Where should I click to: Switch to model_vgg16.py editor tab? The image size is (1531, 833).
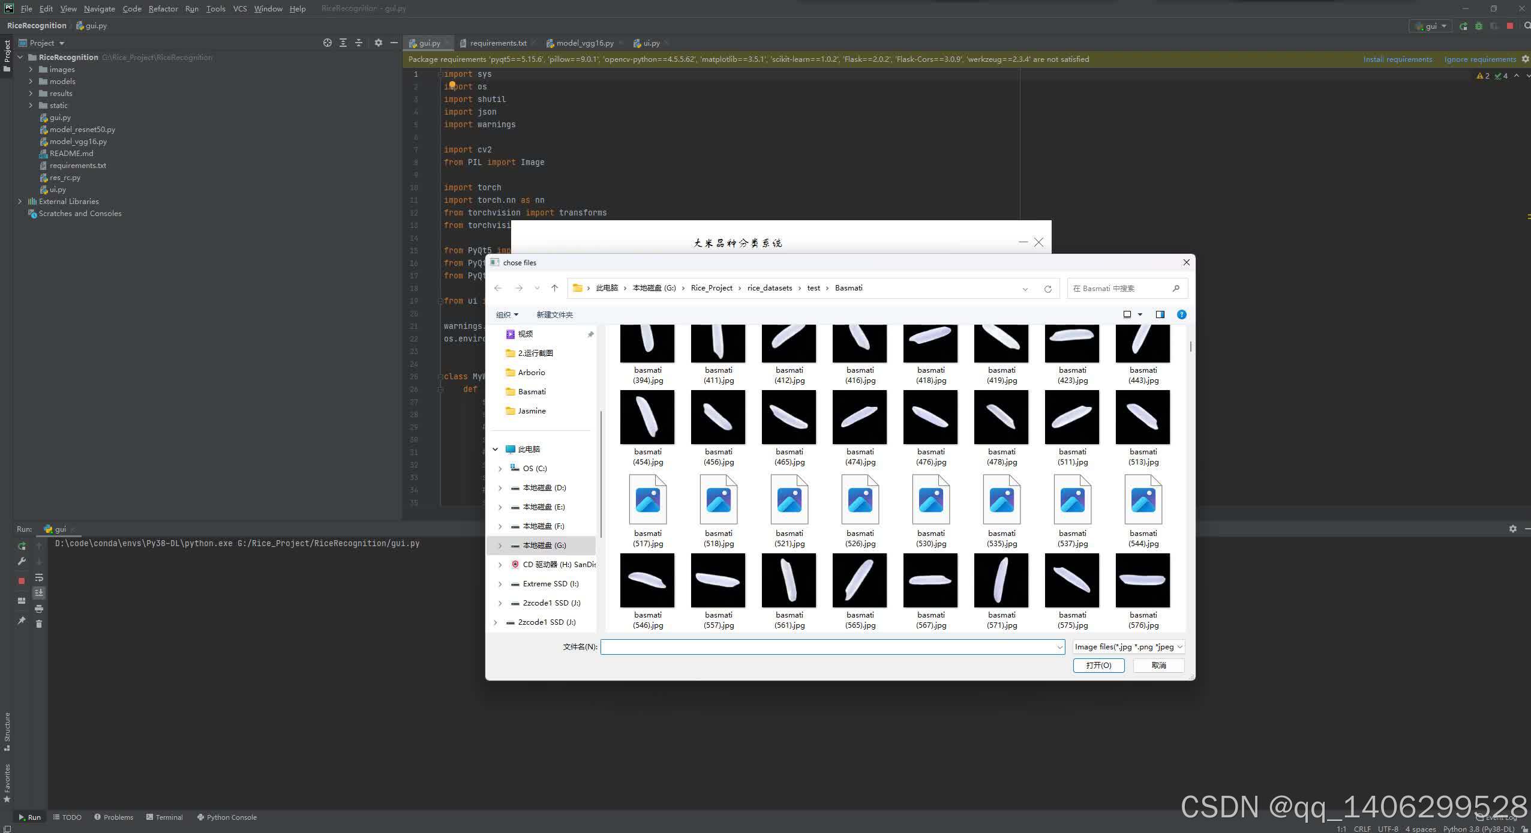tap(584, 43)
